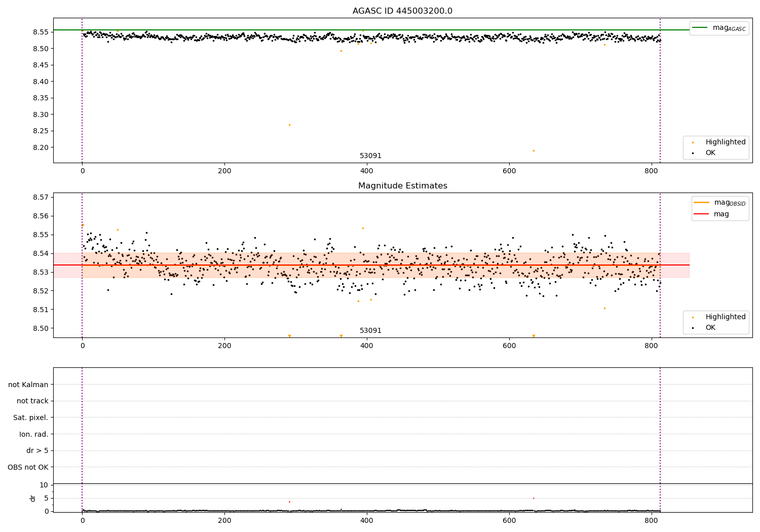
Task: Click the red dr point near 600
Action: coord(534,498)
